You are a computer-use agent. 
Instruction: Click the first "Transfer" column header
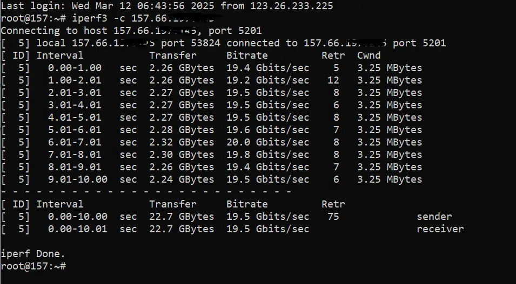click(x=172, y=56)
